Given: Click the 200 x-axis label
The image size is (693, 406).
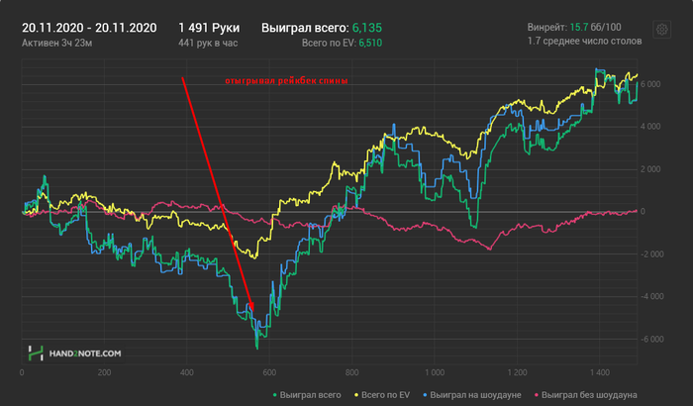Looking at the screenshot, I should coord(104,373).
